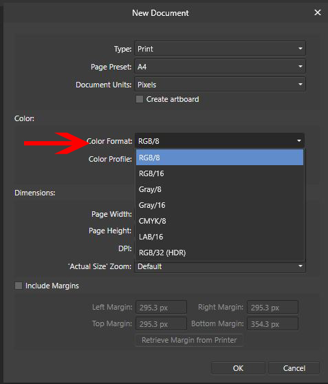Open the Document Units Pixels dropdown
This screenshot has height=384, width=328.
point(220,85)
